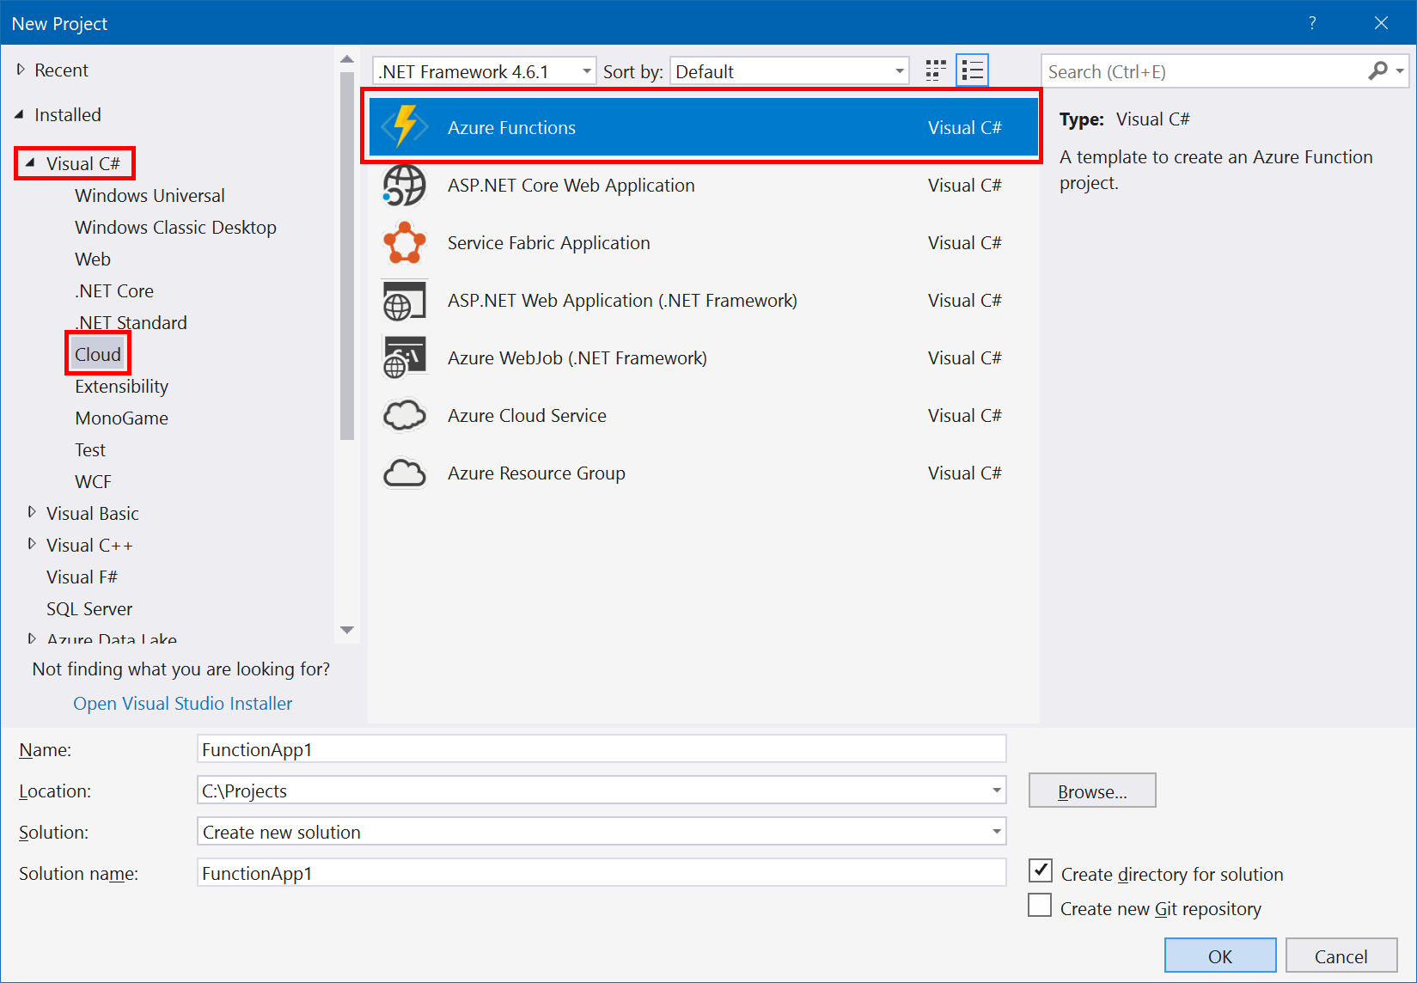The height and width of the screenshot is (983, 1417).
Task: Click the Name field containing FunctionApp1
Action: point(602,749)
